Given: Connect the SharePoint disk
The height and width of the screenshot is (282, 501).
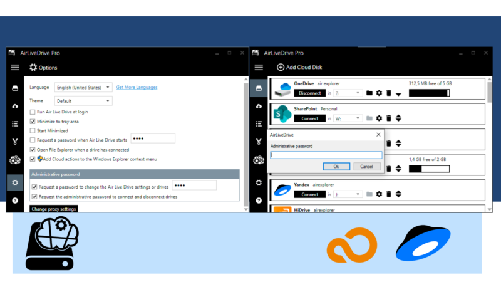Looking at the screenshot, I should pos(309,118).
